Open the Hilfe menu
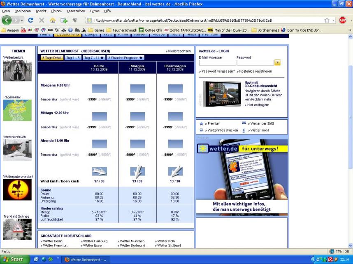The width and height of the screenshot is (353, 264). [x=107, y=11]
